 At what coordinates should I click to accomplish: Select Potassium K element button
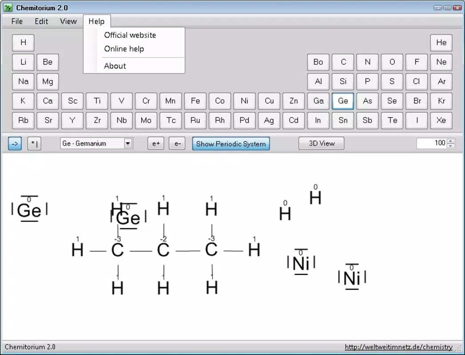coord(23,101)
